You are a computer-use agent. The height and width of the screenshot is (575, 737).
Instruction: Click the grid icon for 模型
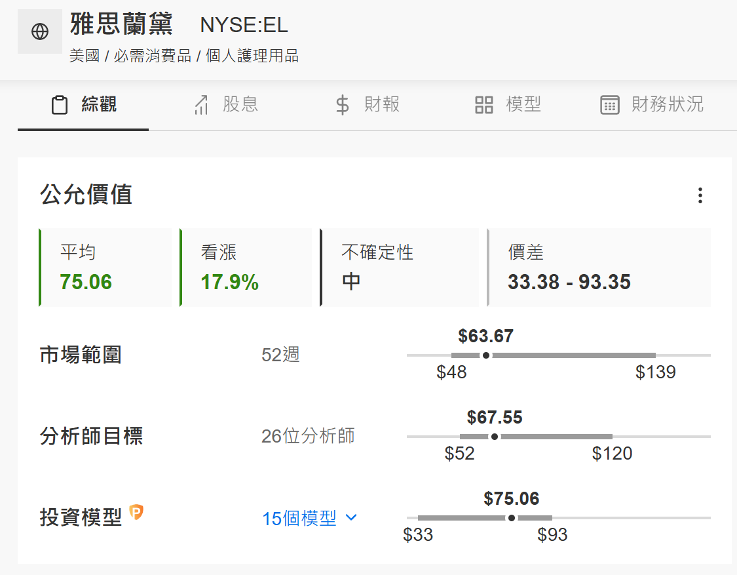coord(483,105)
